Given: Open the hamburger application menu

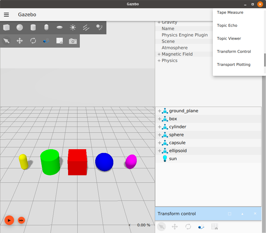Looking at the screenshot, I should point(6,15).
